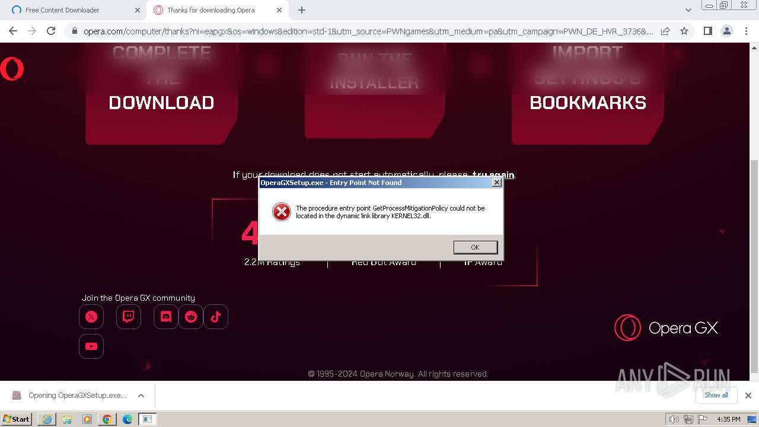The image size is (759, 427).
Task: Open the Chrome three-dot menu
Action: coord(746,31)
